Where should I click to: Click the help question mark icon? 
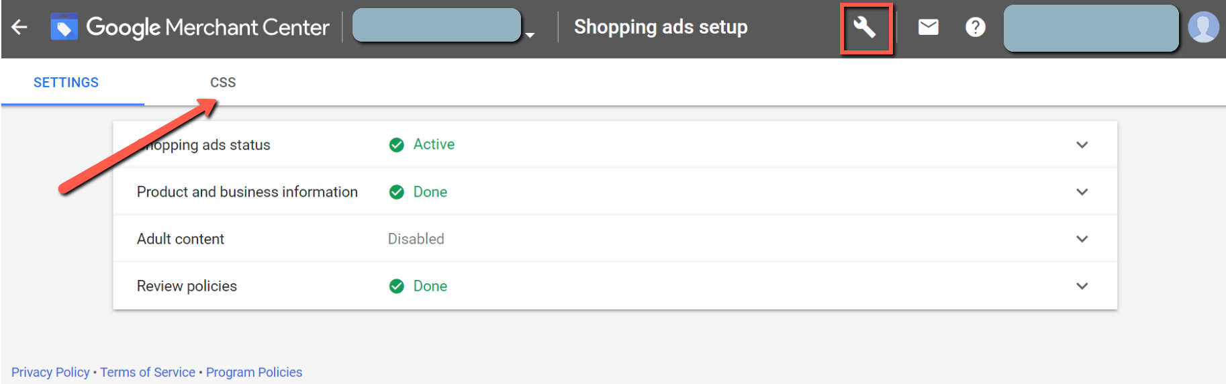[x=975, y=27]
